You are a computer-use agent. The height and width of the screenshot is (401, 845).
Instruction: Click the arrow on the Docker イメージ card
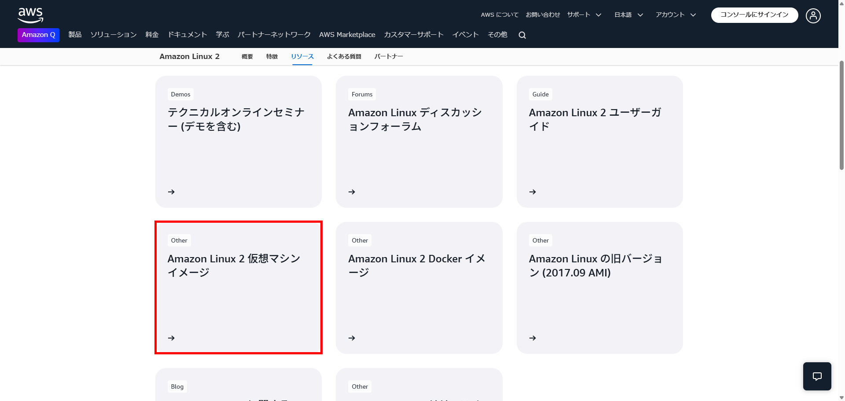pyautogui.click(x=352, y=338)
